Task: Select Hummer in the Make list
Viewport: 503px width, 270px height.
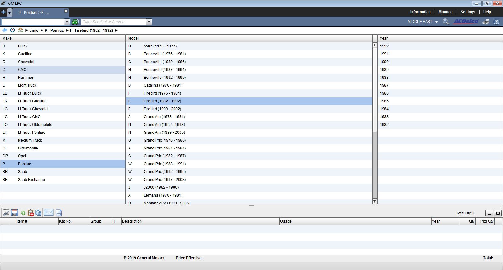Action: click(63, 78)
